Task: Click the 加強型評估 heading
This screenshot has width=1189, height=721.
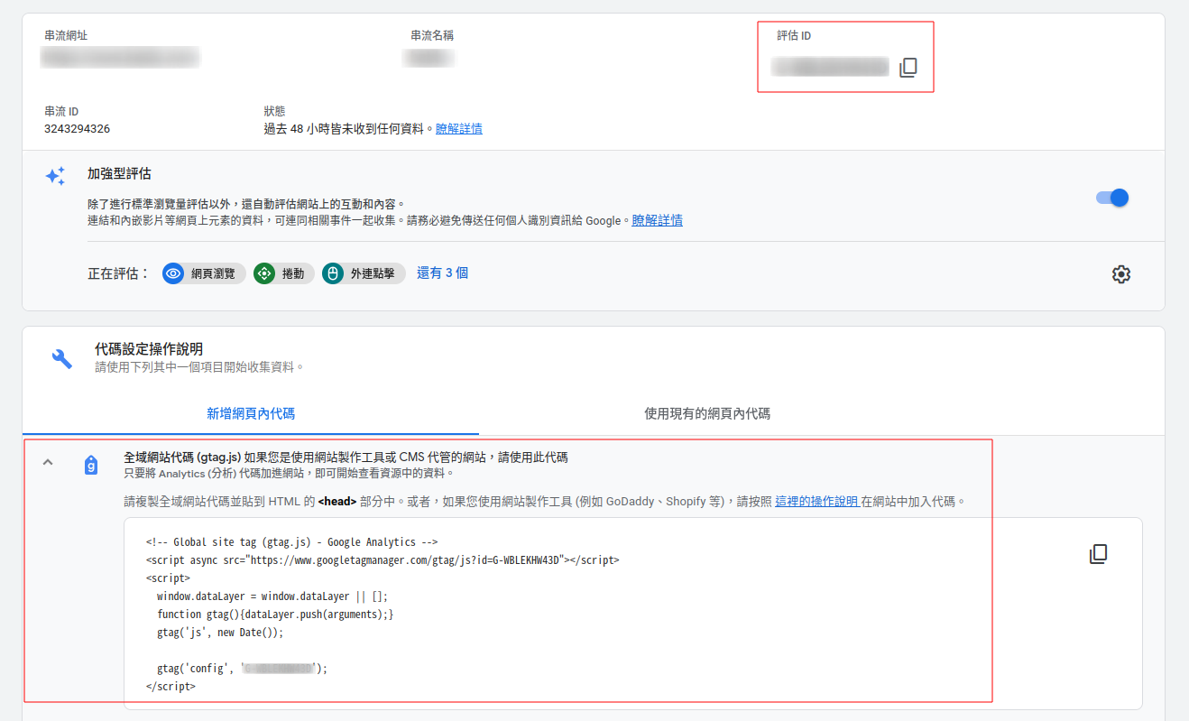Action: pos(119,173)
